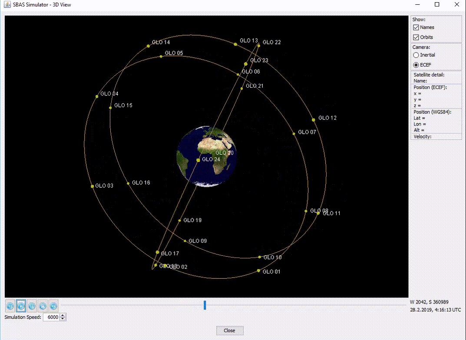
Task: Select the Inertial camera option
Action: point(416,55)
